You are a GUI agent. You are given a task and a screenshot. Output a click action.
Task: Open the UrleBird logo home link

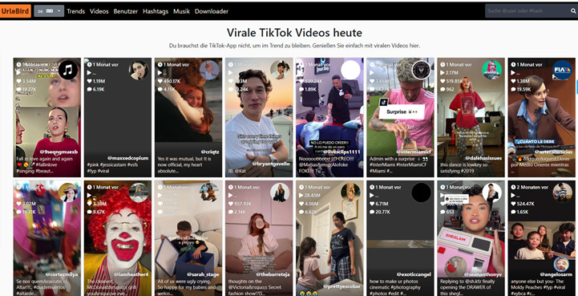pos(15,11)
